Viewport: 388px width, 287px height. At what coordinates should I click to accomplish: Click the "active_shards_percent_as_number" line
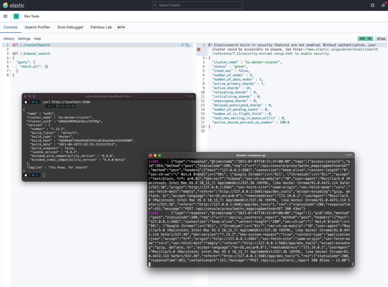tap(251, 122)
